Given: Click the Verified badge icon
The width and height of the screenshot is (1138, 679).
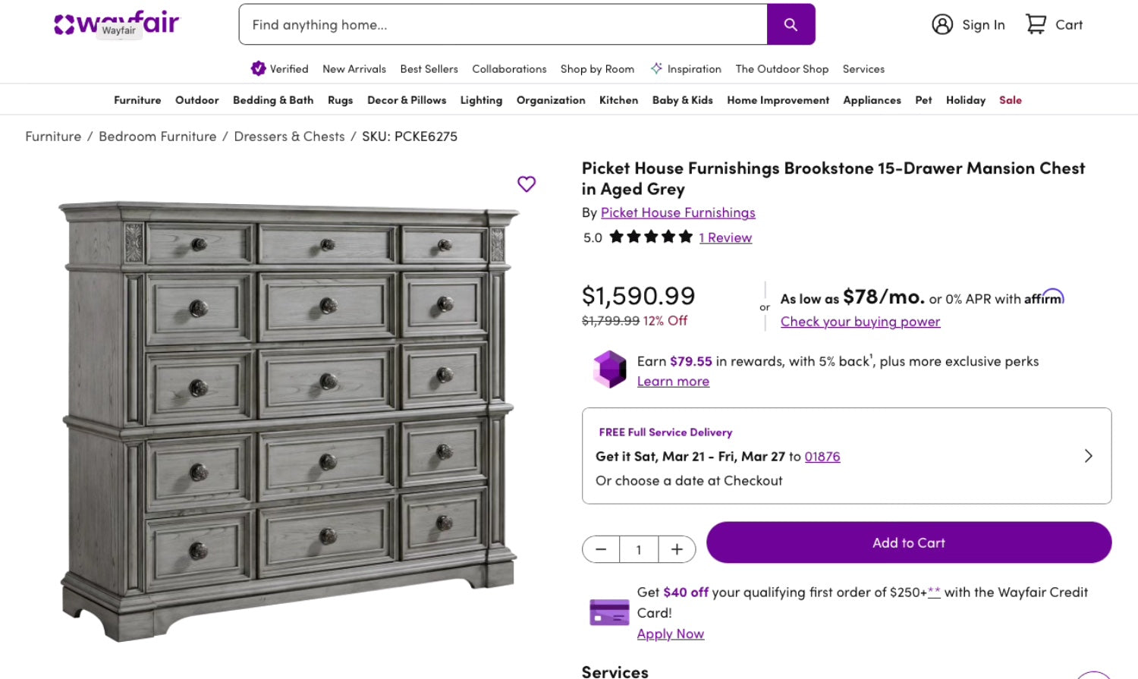Looking at the screenshot, I should click(x=258, y=68).
